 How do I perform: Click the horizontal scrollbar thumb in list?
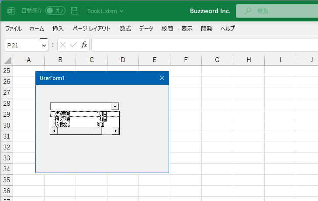tap(79, 131)
